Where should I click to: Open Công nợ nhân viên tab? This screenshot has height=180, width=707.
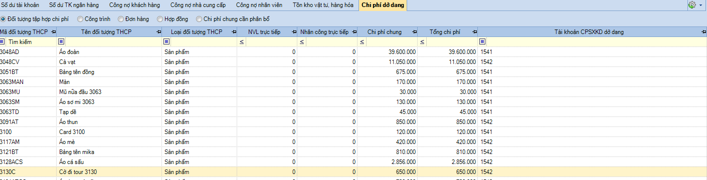point(259,5)
